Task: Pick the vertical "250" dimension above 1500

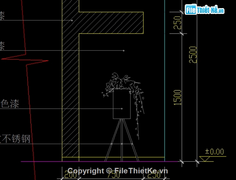Action: click(177, 23)
